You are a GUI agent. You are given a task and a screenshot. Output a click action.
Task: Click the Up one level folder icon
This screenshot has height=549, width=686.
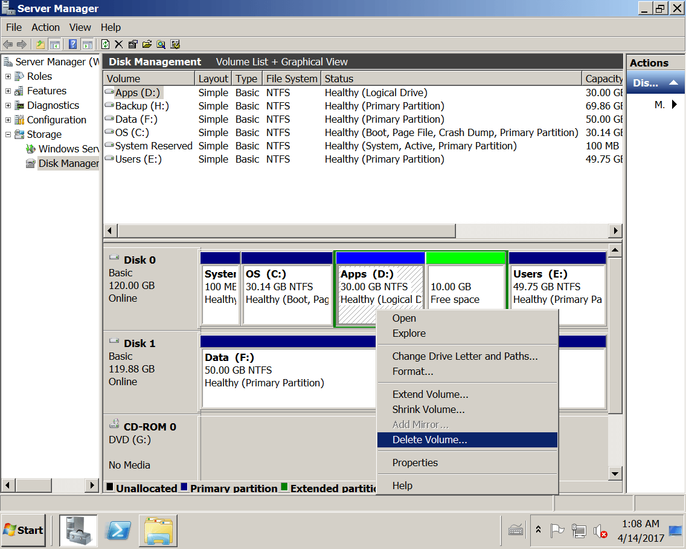[x=40, y=44]
